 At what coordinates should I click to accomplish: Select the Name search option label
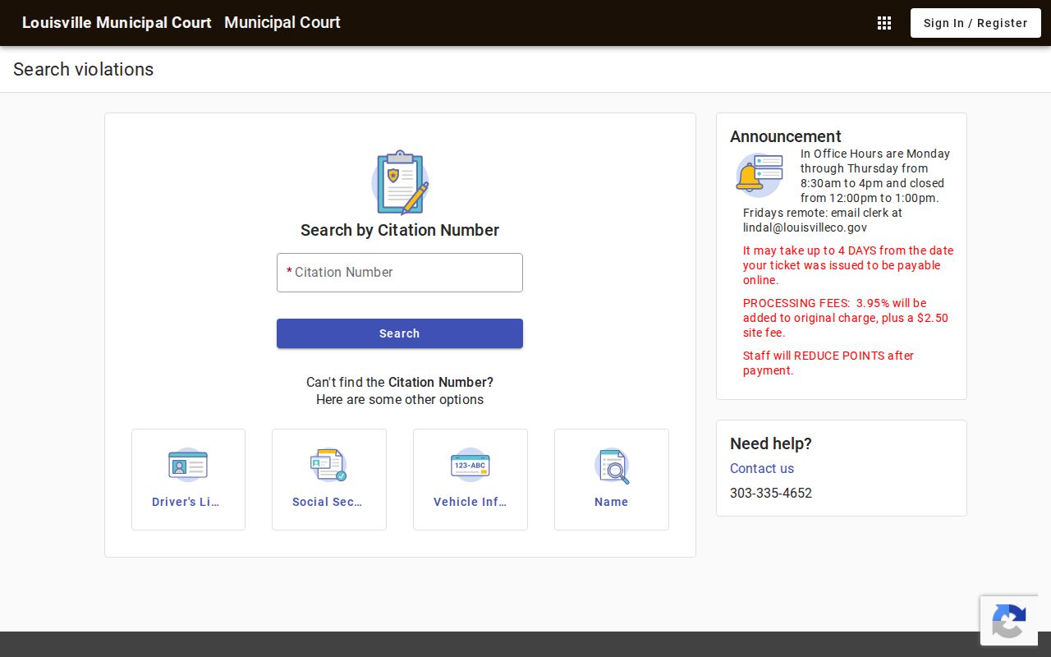(x=612, y=502)
